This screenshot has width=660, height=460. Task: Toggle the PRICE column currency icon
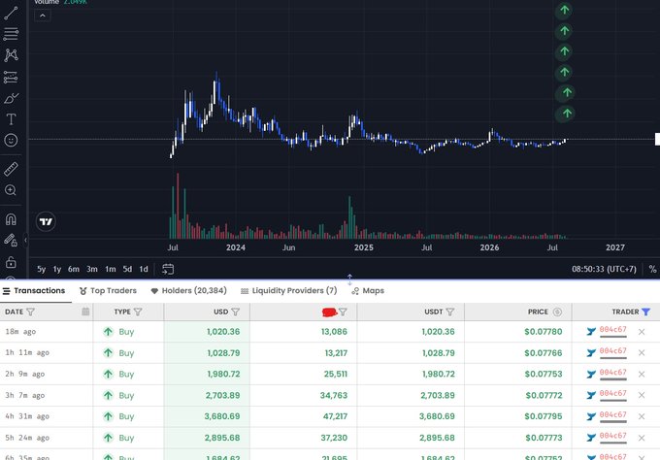point(557,312)
